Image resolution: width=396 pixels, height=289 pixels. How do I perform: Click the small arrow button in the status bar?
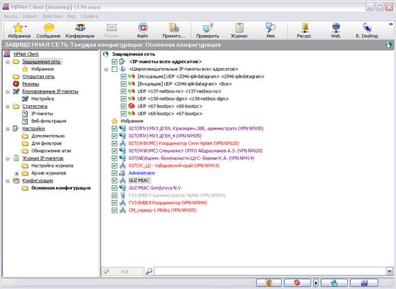(316, 283)
